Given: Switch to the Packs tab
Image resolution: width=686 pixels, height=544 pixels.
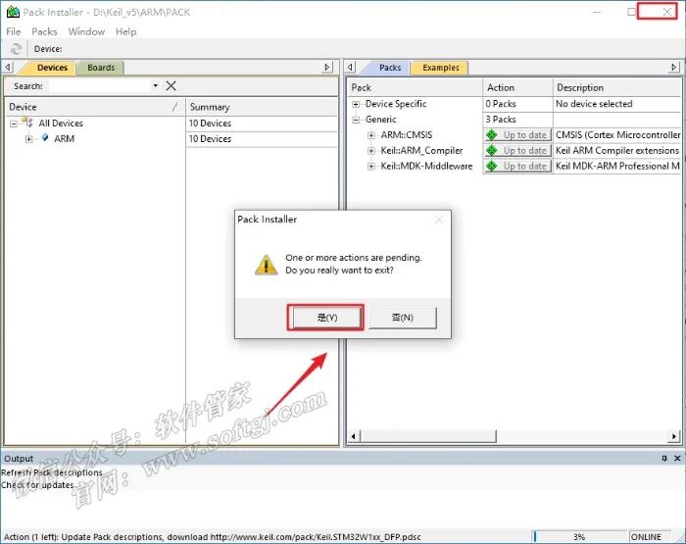Looking at the screenshot, I should pos(389,68).
